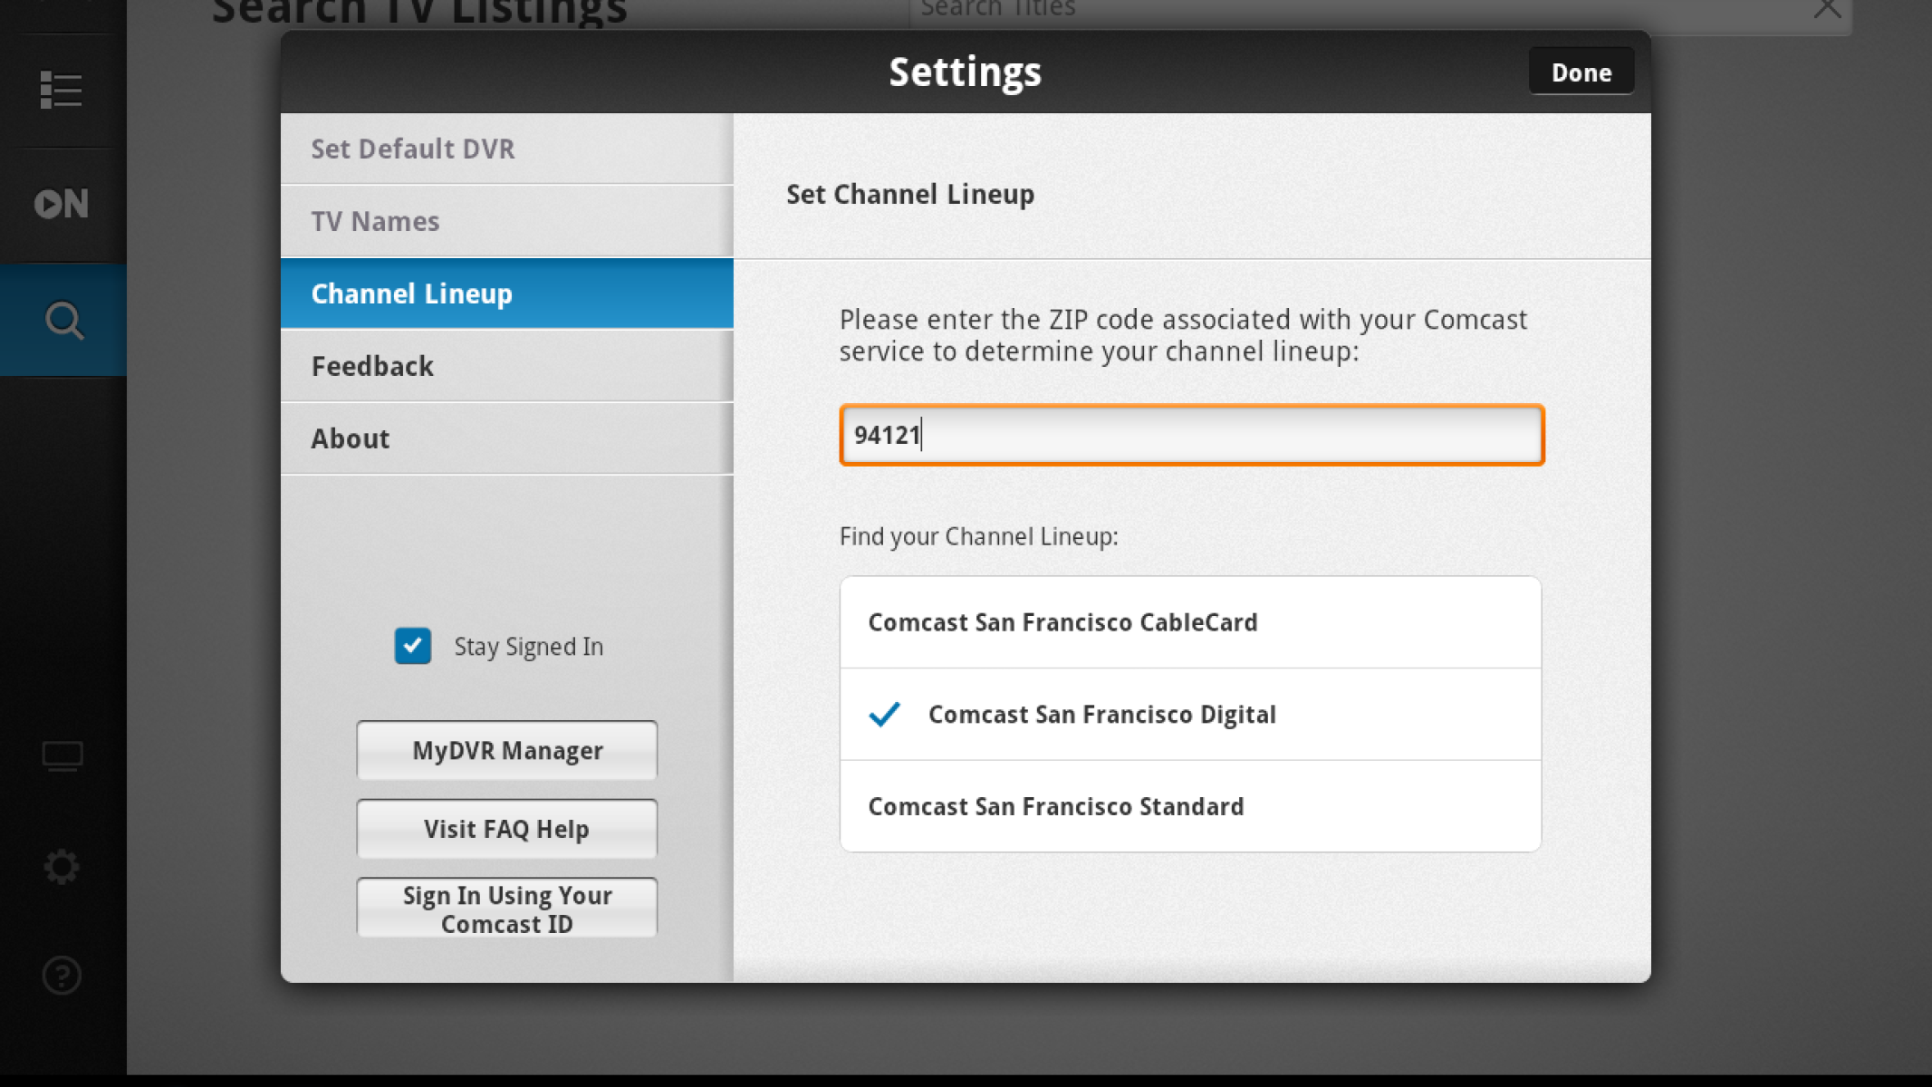Click the help question mark icon
This screenshot has width=1932, height=1087.
pos(62,976)
